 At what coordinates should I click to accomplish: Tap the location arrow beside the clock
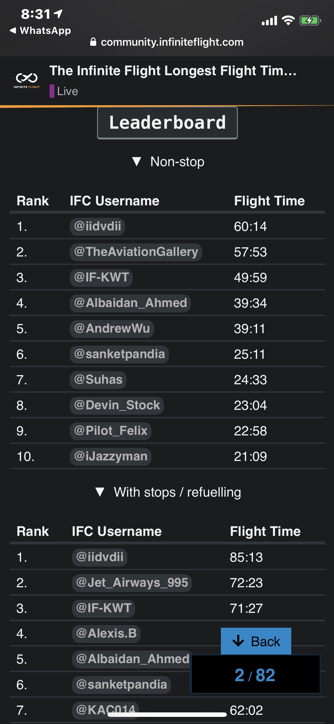point(58,13)
